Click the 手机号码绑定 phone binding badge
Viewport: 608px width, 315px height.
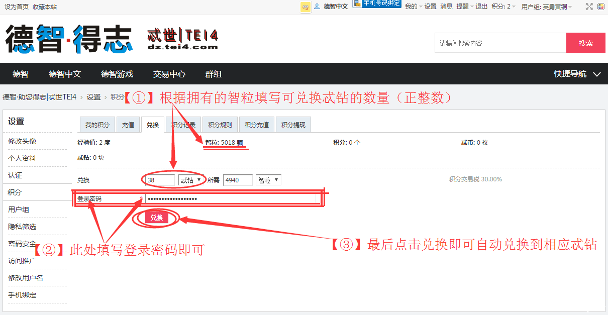[376, 4]
